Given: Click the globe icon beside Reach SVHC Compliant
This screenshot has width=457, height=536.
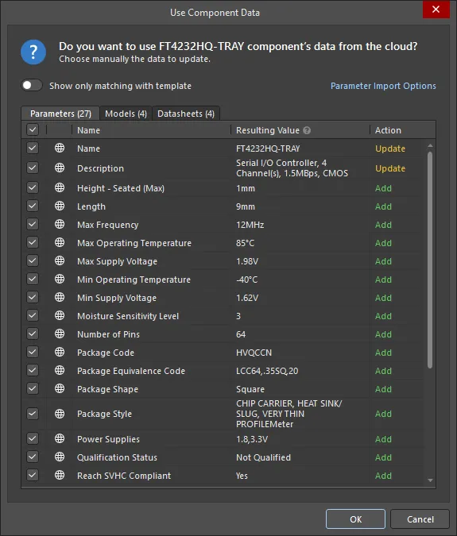Looking at the screenshot, I should click(x=60, y=475).
